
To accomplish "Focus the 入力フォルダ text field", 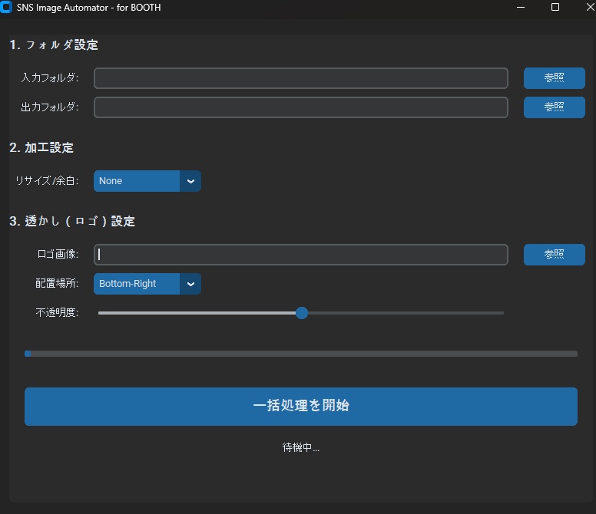I will point(300,78).
